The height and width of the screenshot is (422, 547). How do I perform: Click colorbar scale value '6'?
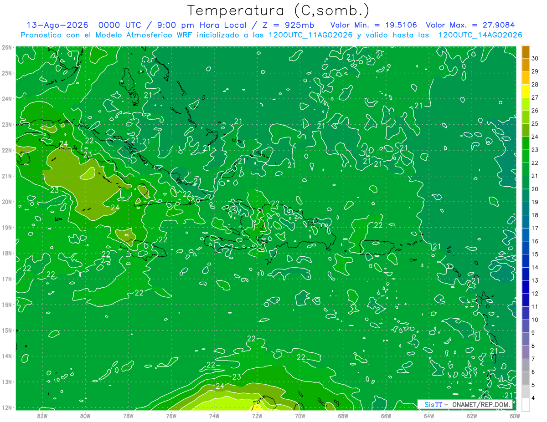[x=533, y=372]
